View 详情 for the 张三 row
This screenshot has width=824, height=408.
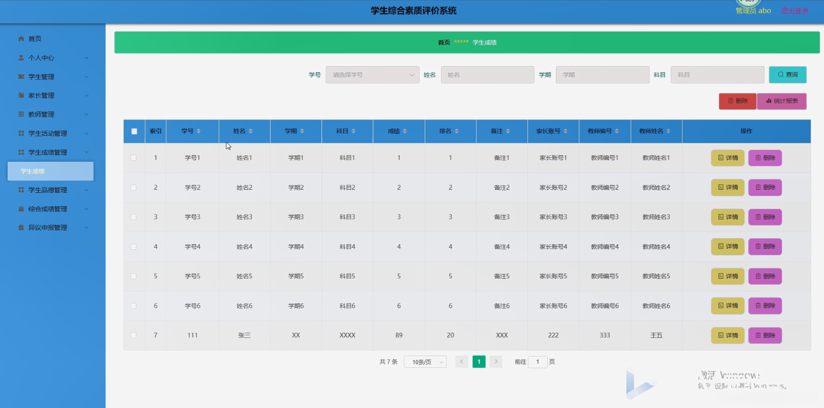point(728,335)
